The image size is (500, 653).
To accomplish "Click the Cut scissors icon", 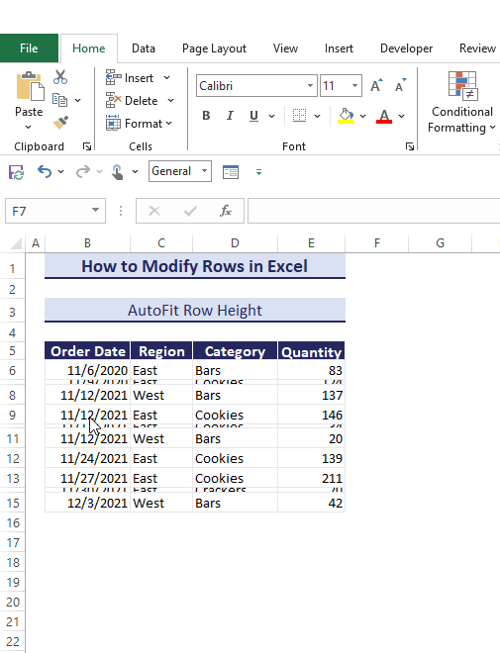I will 60,77.
